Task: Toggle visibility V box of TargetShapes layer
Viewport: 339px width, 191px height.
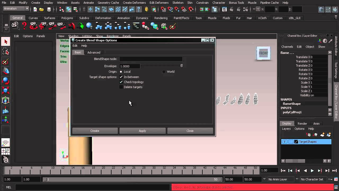Action: (x=284, y=142)
